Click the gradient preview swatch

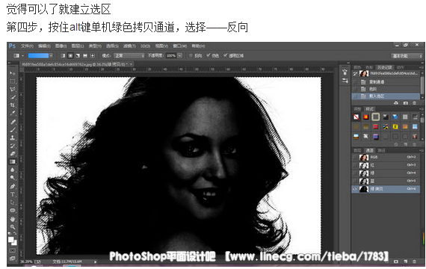[x=38, y=55]
